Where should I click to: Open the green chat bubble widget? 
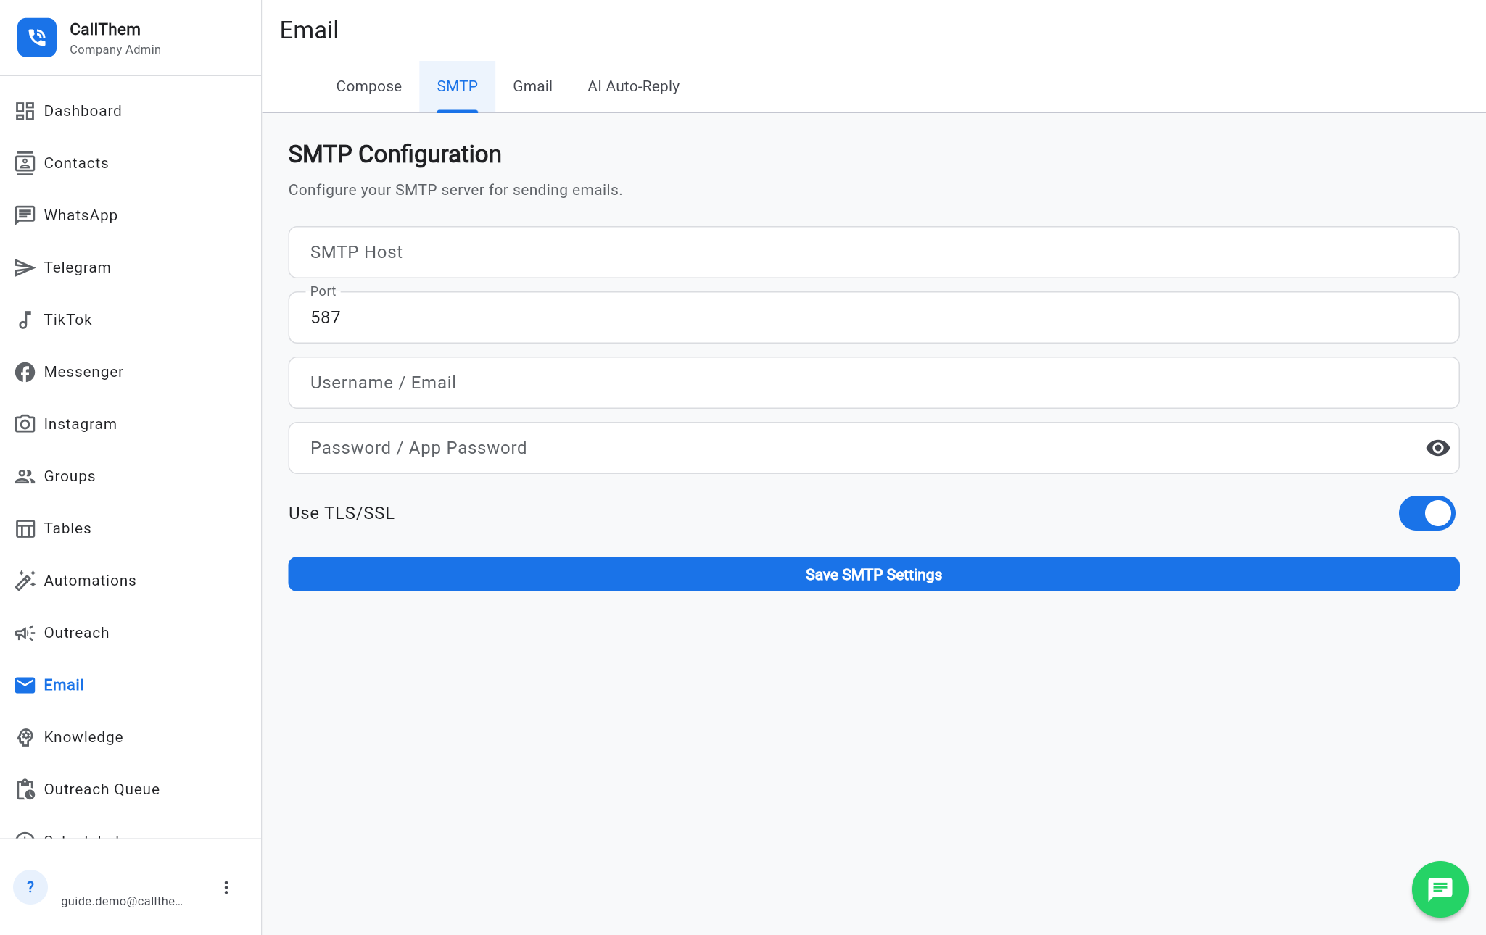click(x=1440, y=889)
